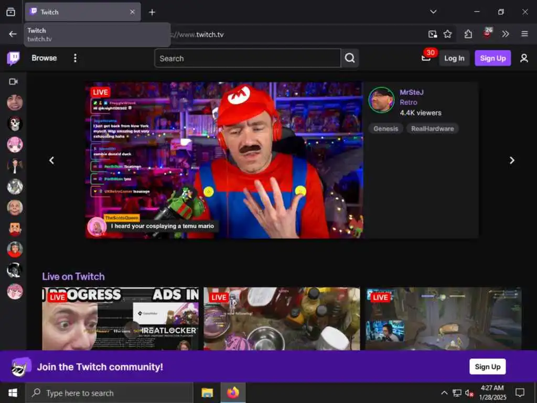Viewport: 537px width, 403px height.
Task: Open the MrSteJ channel name link
Action: point(412,92)
